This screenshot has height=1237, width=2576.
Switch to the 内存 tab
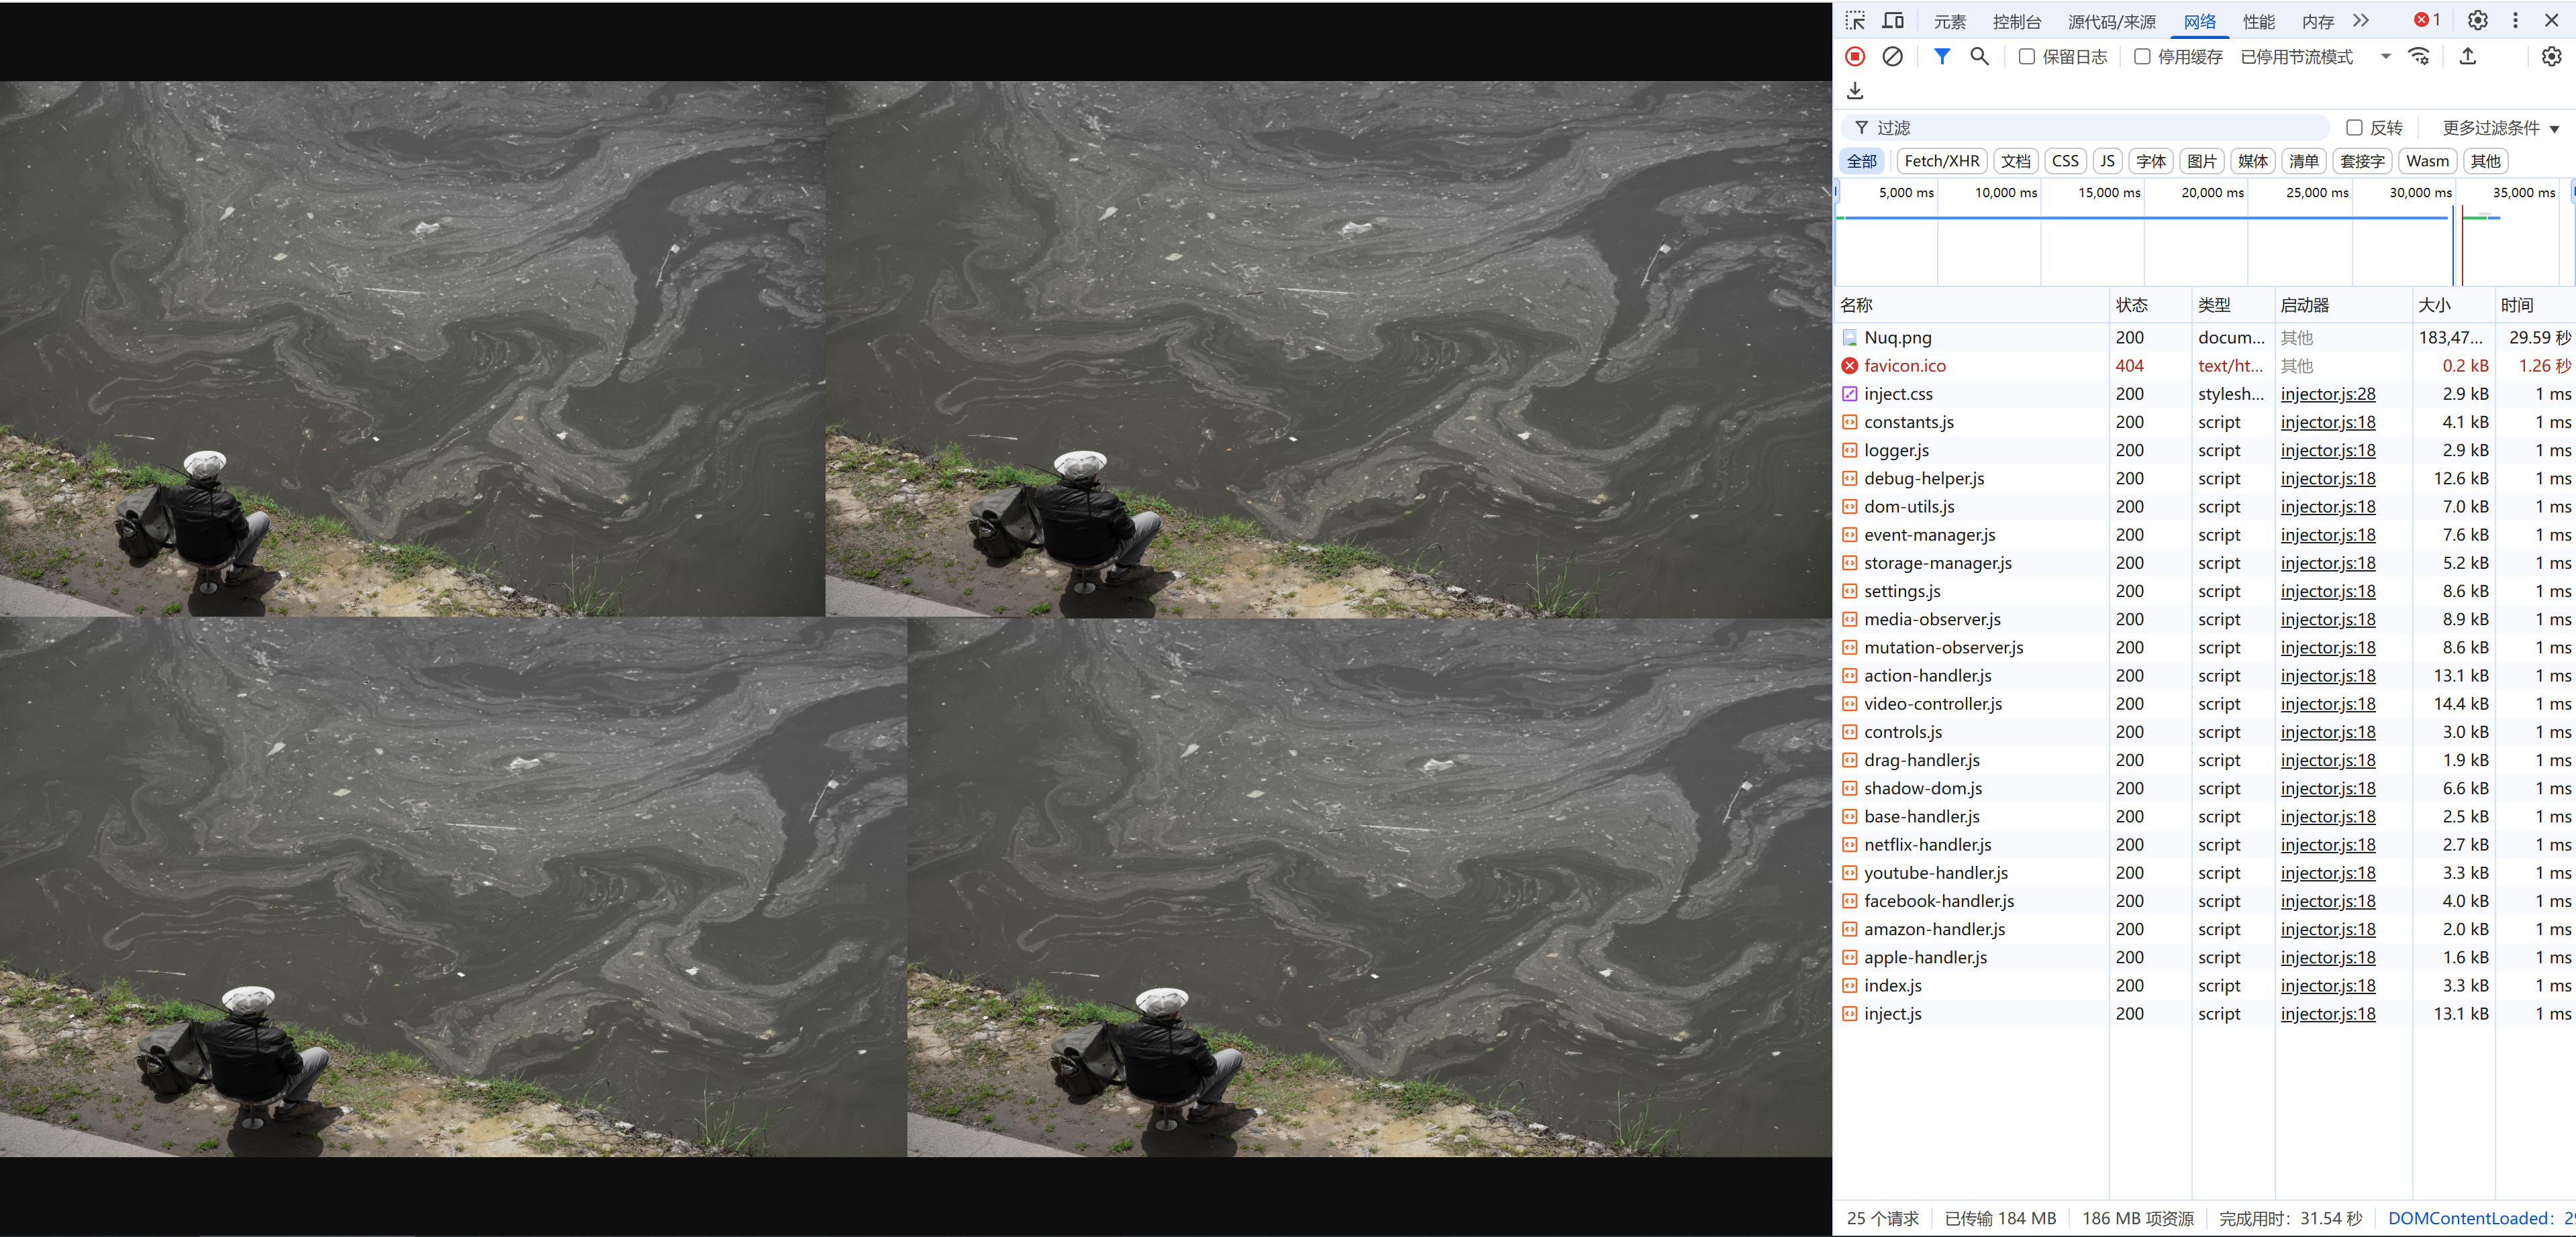click(2317, 22)
